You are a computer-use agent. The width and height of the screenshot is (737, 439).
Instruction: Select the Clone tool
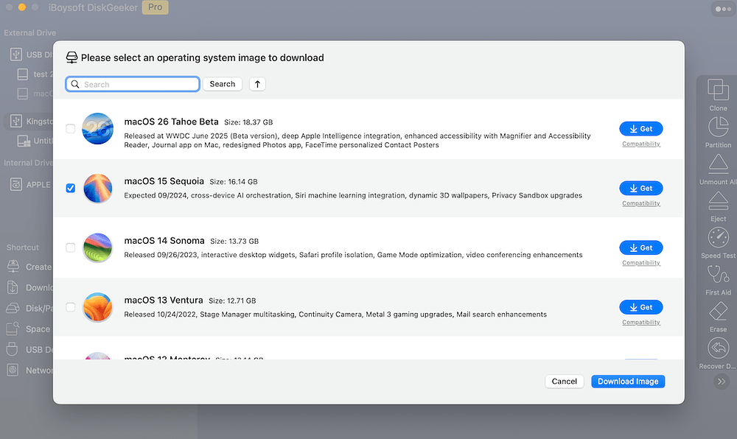[716, 97]
